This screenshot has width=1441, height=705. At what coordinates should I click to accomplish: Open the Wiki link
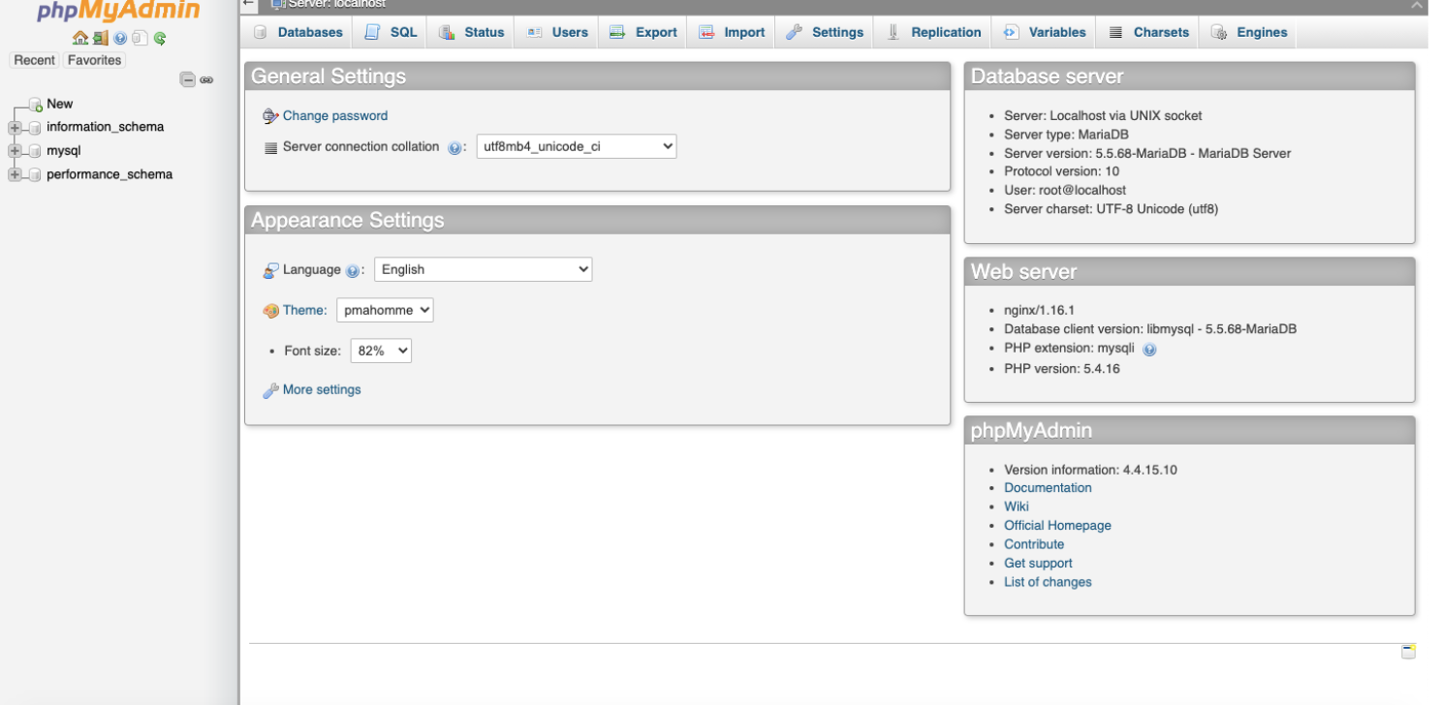(x=1017, y=506)
